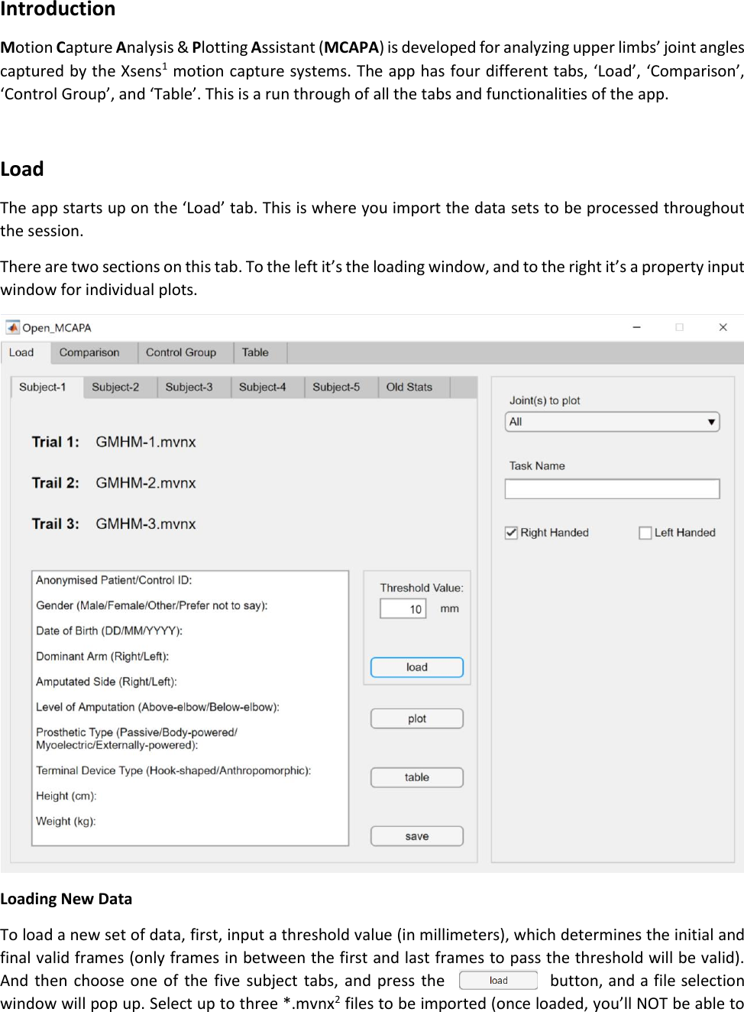Click the Threshold Value field showing 10

click(x=403, y=608)
